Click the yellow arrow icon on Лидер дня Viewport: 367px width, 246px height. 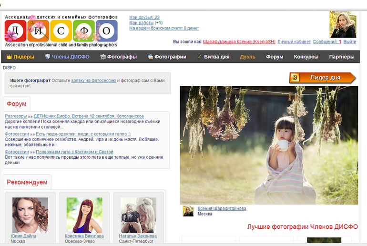[x=295, y=78]
